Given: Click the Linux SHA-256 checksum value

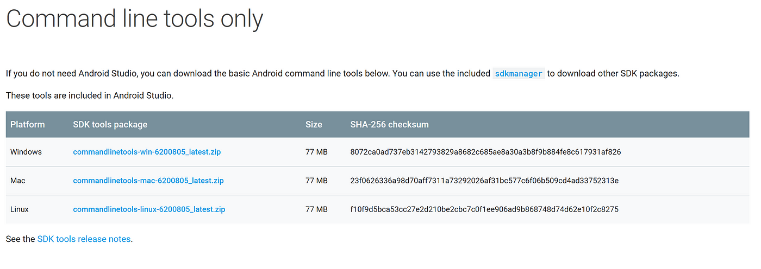Looking at the screenshot, I should (x=484, y=209).
